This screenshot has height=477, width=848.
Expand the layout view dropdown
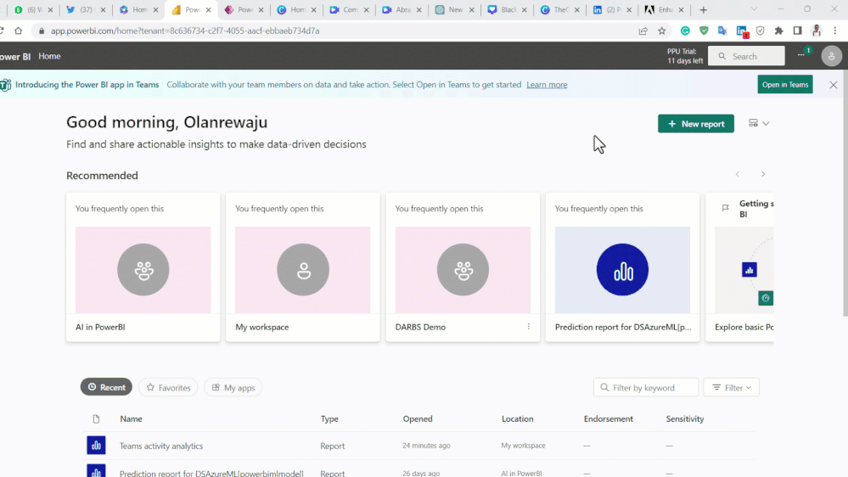point(759,123)
